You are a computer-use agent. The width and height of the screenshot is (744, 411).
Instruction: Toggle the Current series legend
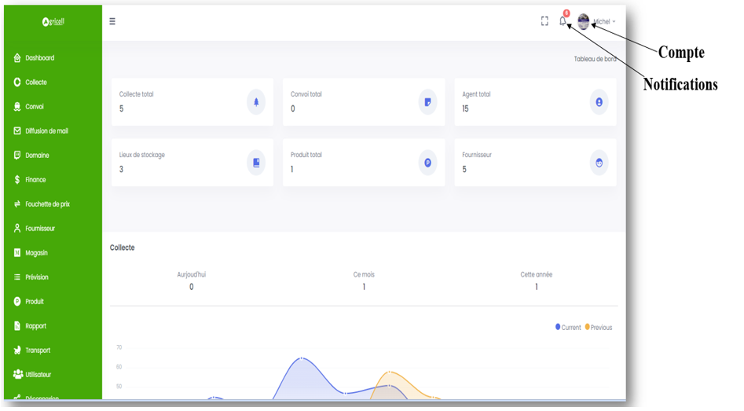[x=568, y=327]
